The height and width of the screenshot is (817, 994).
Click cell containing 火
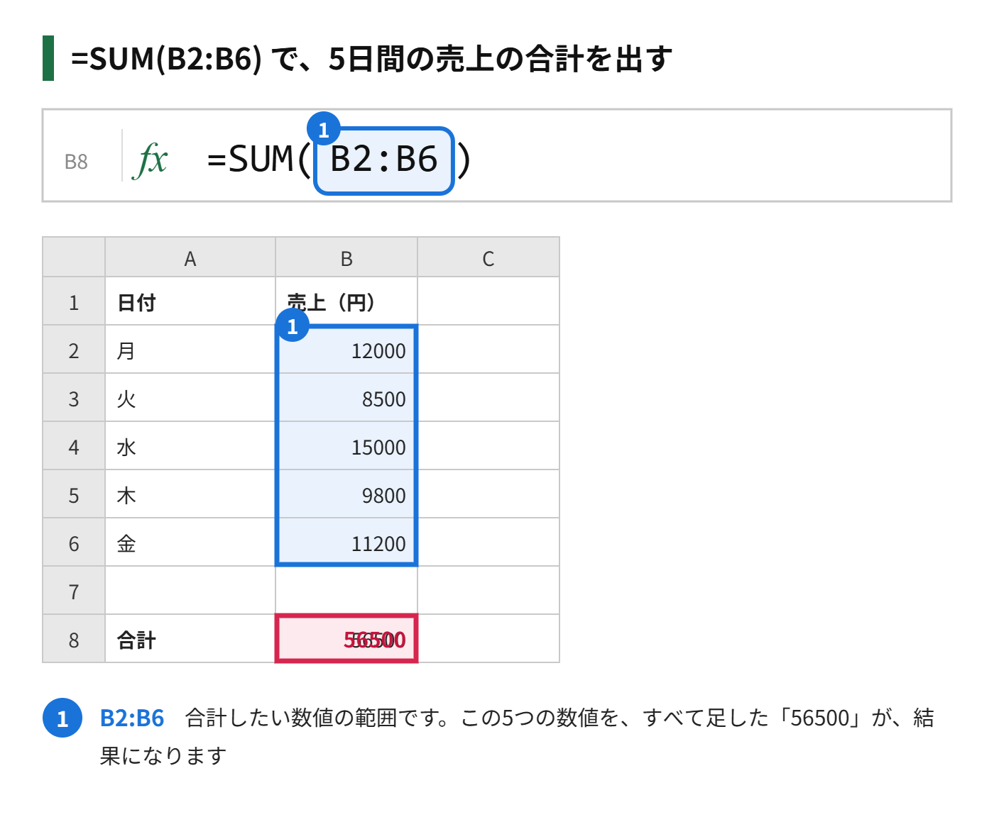[x=190, y=398]
